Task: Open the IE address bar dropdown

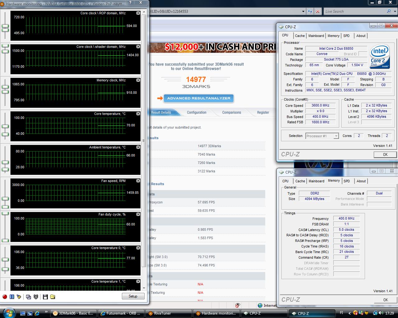Action: tap(303, 11)
